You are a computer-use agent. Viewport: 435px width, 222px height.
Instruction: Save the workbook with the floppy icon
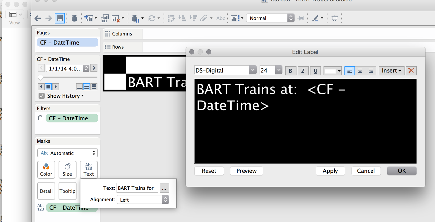pos(60,18)
